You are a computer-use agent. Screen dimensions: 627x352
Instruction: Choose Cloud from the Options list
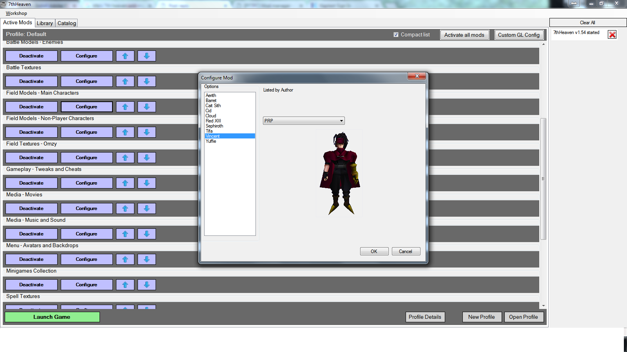point(230,116)
